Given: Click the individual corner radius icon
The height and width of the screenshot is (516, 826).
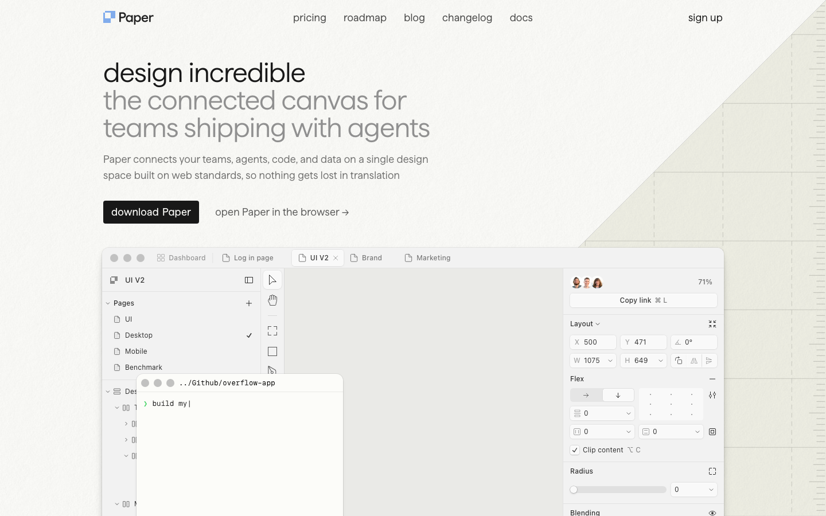Looking at the screenshot, I should [x=712, y=471].
